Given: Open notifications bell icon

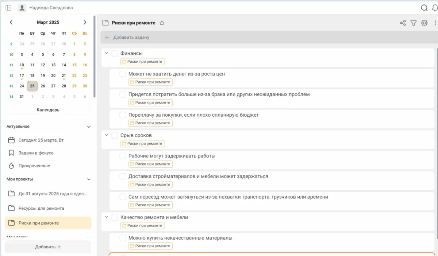Looking at the screenshot, I should click(x=435, y=8).
